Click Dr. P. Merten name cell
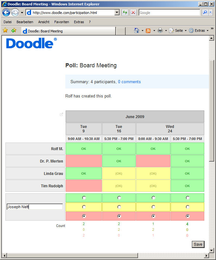The width and height of the screenshot is (216, 260). 35,161
